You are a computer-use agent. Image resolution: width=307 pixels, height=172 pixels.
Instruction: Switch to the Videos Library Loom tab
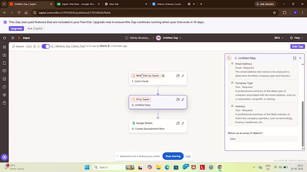(169, 4)
